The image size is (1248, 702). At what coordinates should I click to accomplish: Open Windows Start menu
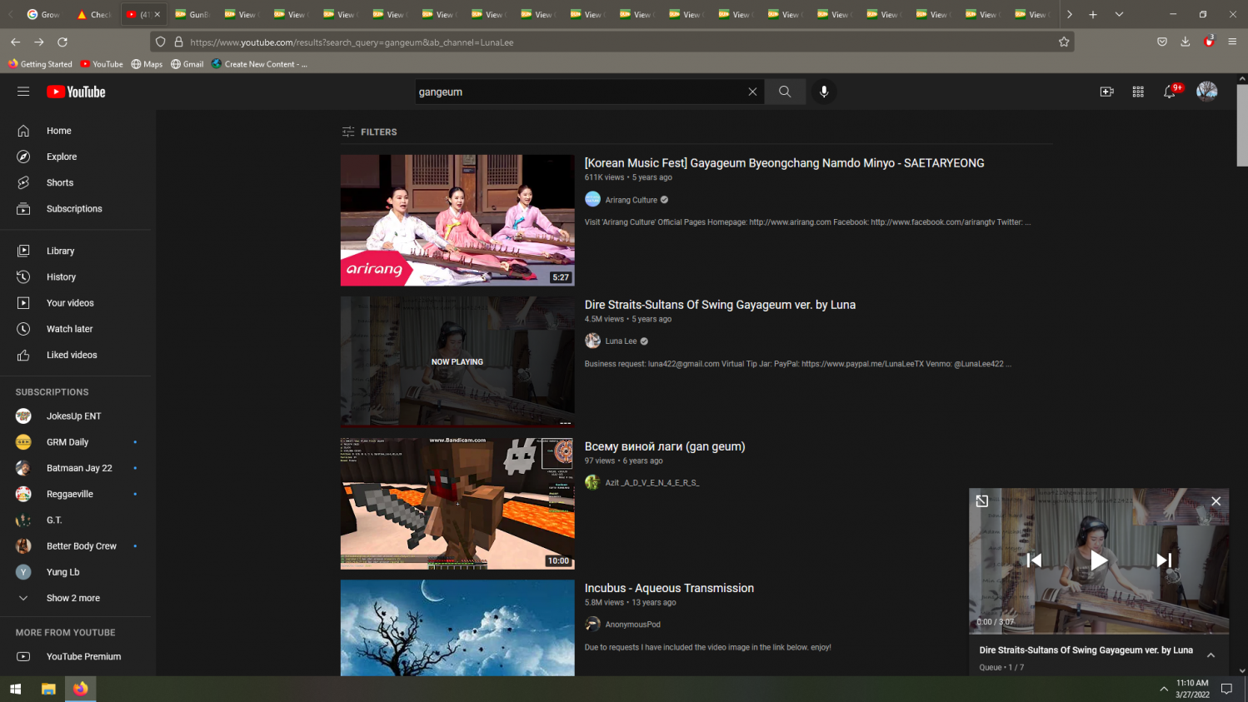point(15,689)
